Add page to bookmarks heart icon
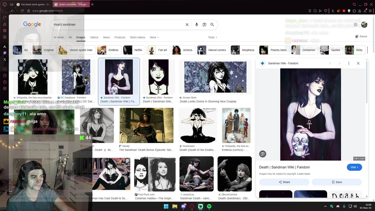Screen dimensions: 375x211 pyautogui.click(x=325, y=11)
